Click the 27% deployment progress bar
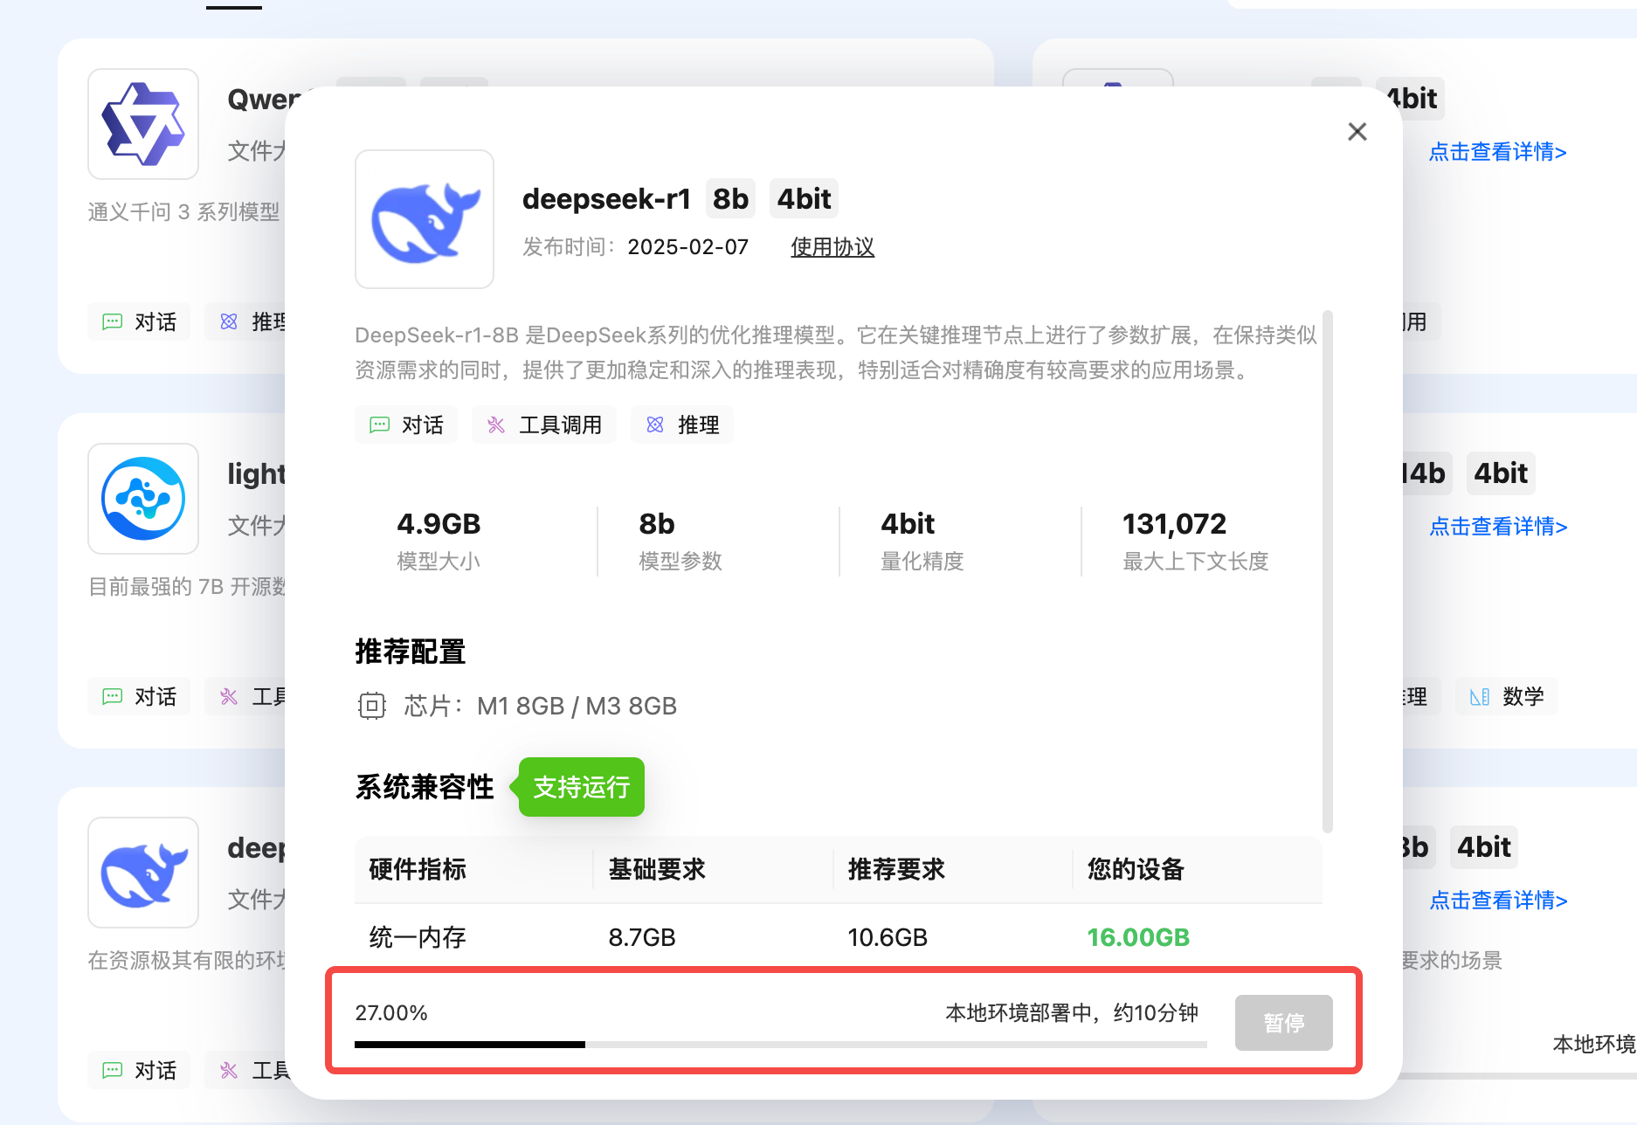 pos(780,1044)
